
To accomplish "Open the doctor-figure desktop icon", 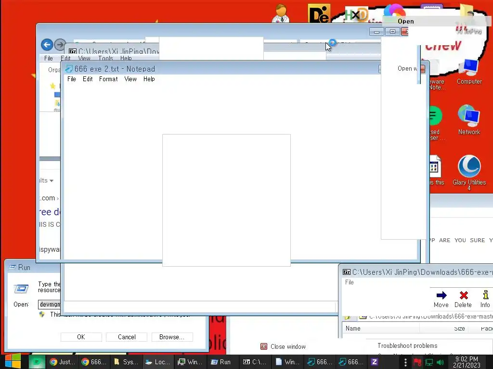I will (x=281, y=14).
